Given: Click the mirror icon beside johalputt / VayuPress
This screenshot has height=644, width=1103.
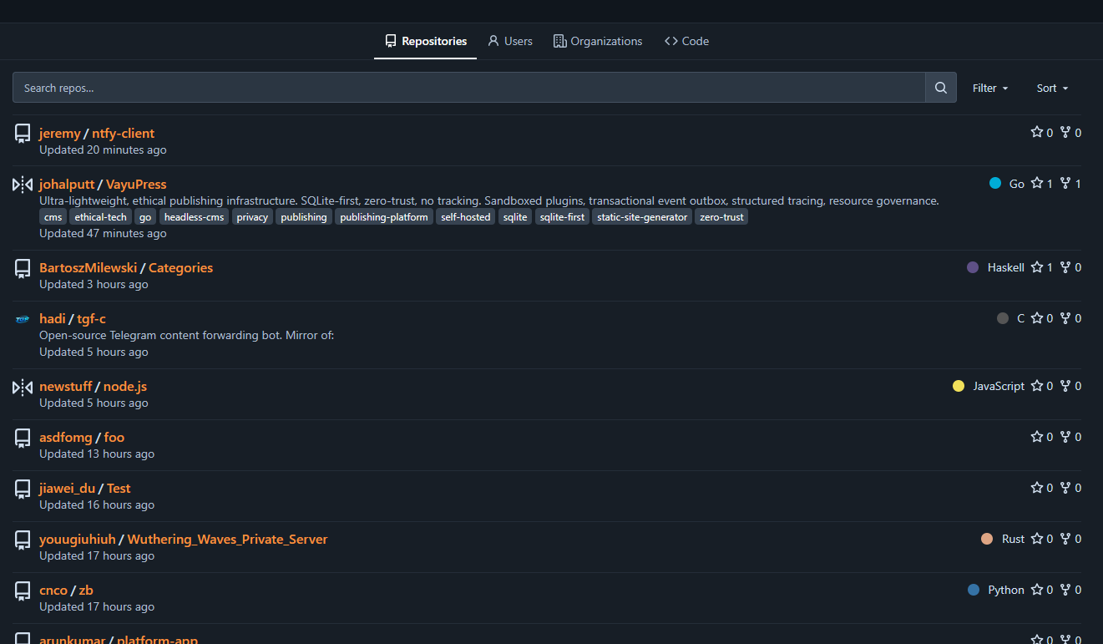Looking at the screenshot, I should tap(23, 185).
